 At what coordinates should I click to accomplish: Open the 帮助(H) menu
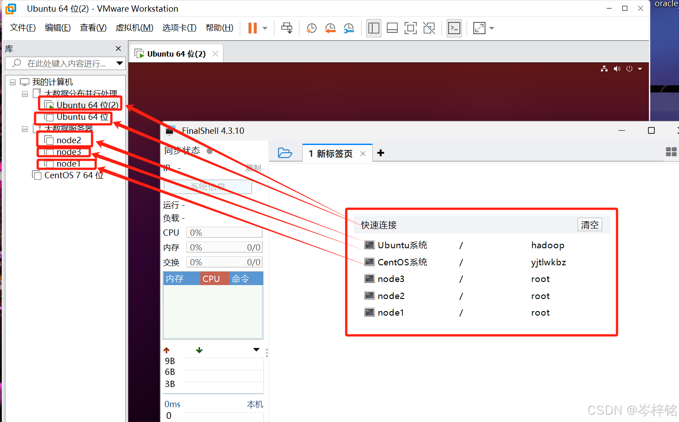click(x=220, y=28)
